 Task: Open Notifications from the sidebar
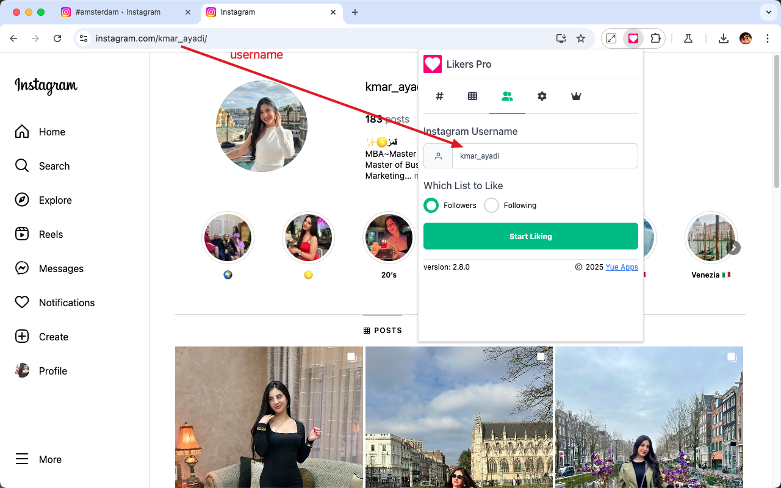pos(67,303)
